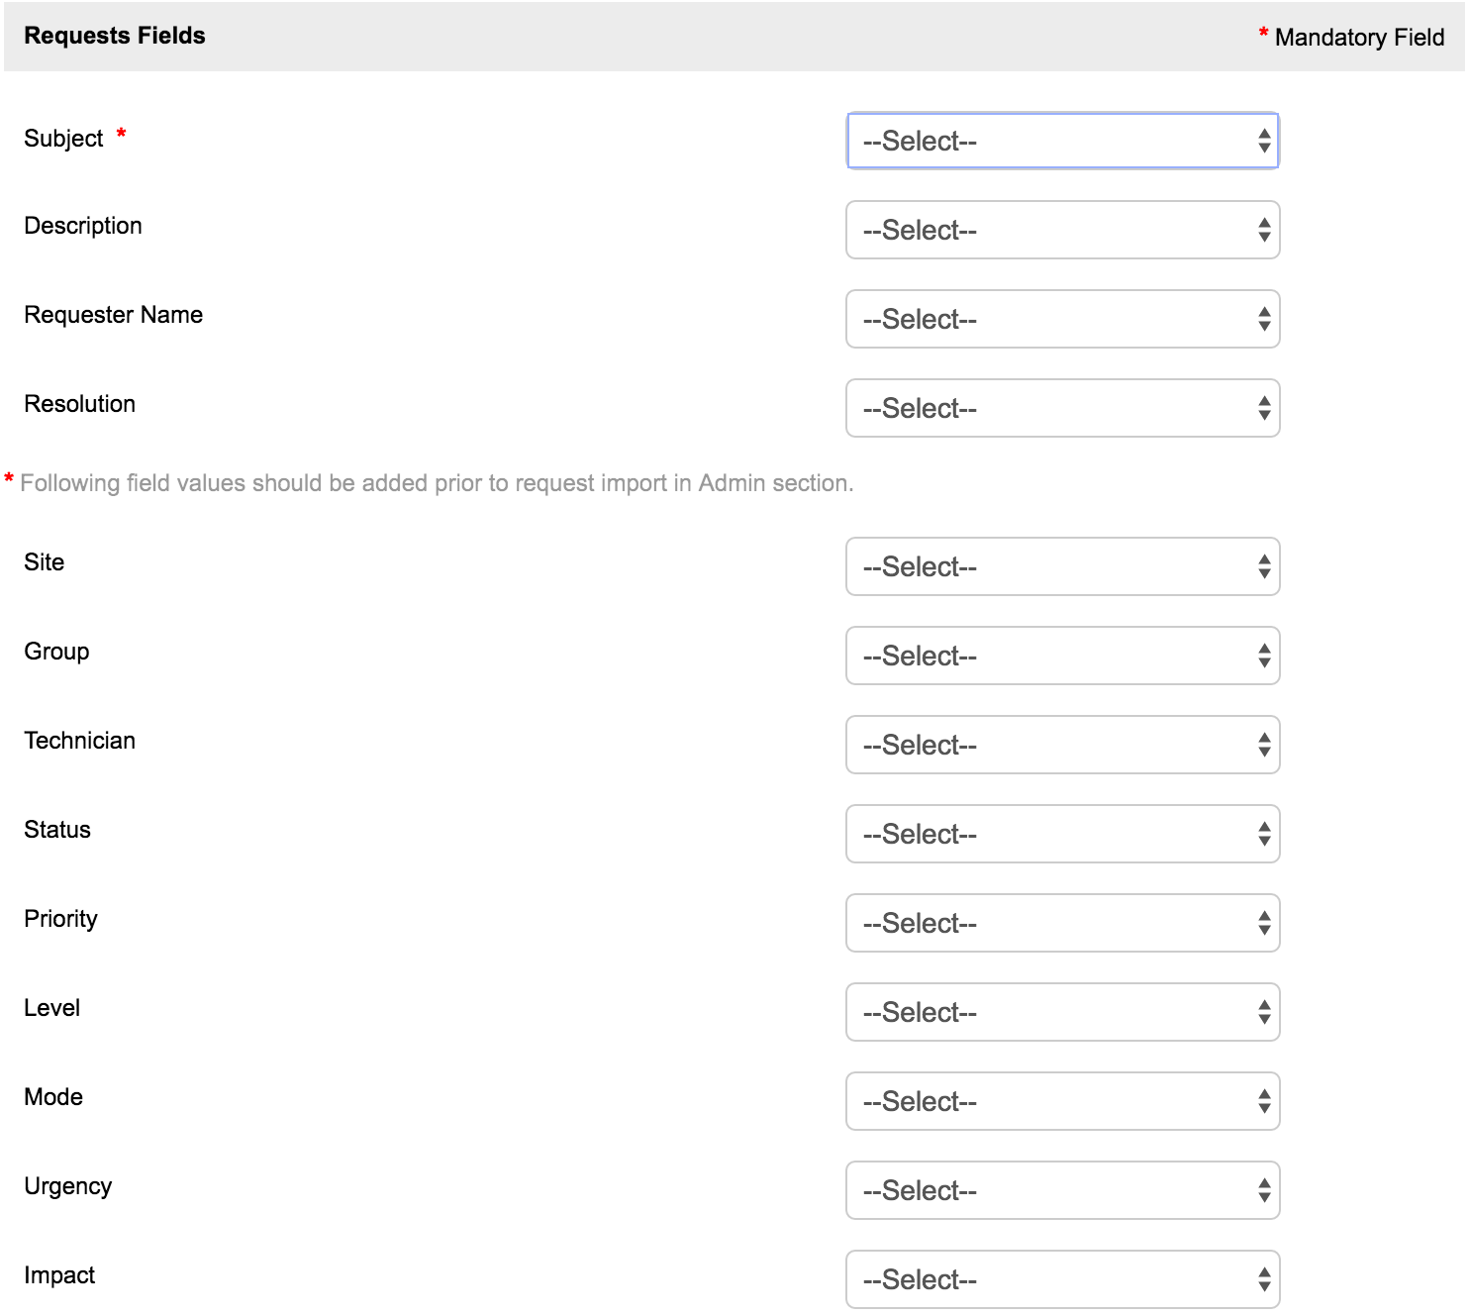Expand the Description select box
Screen dimensions: 1469x1315
[x=1061, y=230]
